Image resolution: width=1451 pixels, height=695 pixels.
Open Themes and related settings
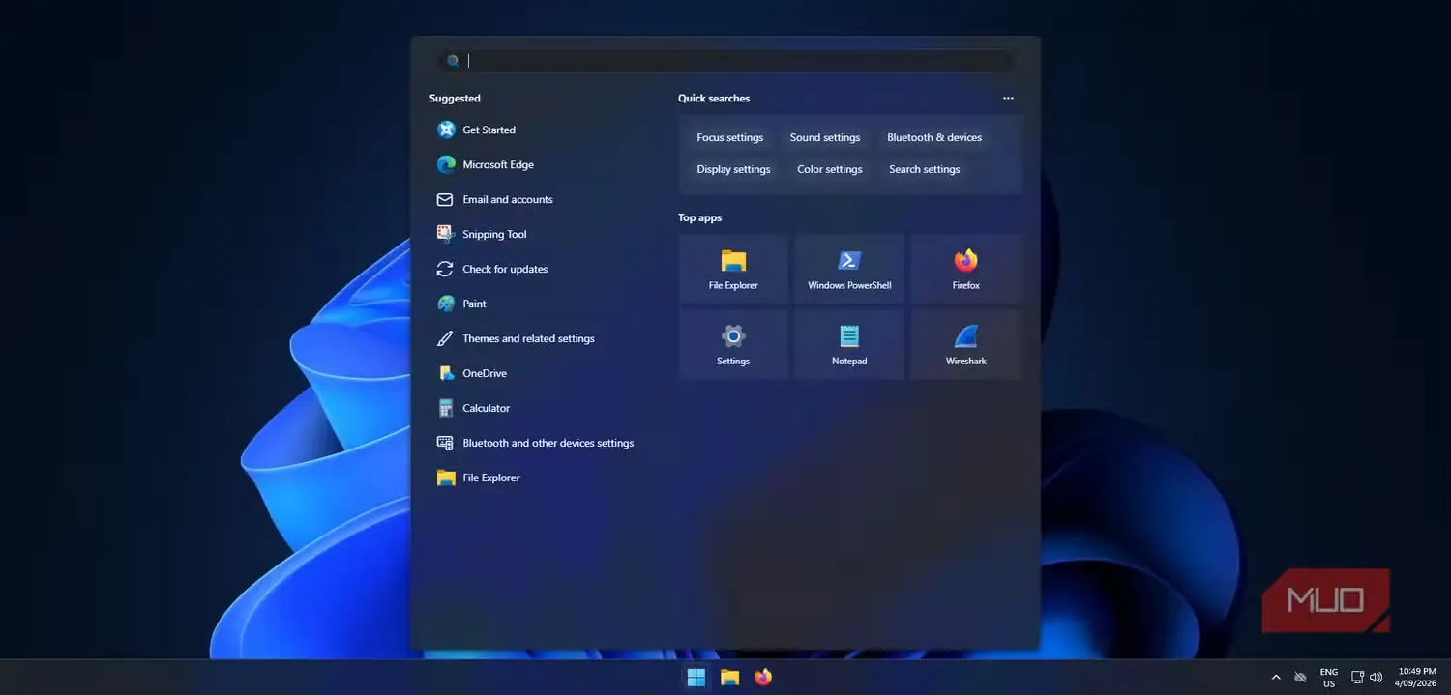click(515, 338)
